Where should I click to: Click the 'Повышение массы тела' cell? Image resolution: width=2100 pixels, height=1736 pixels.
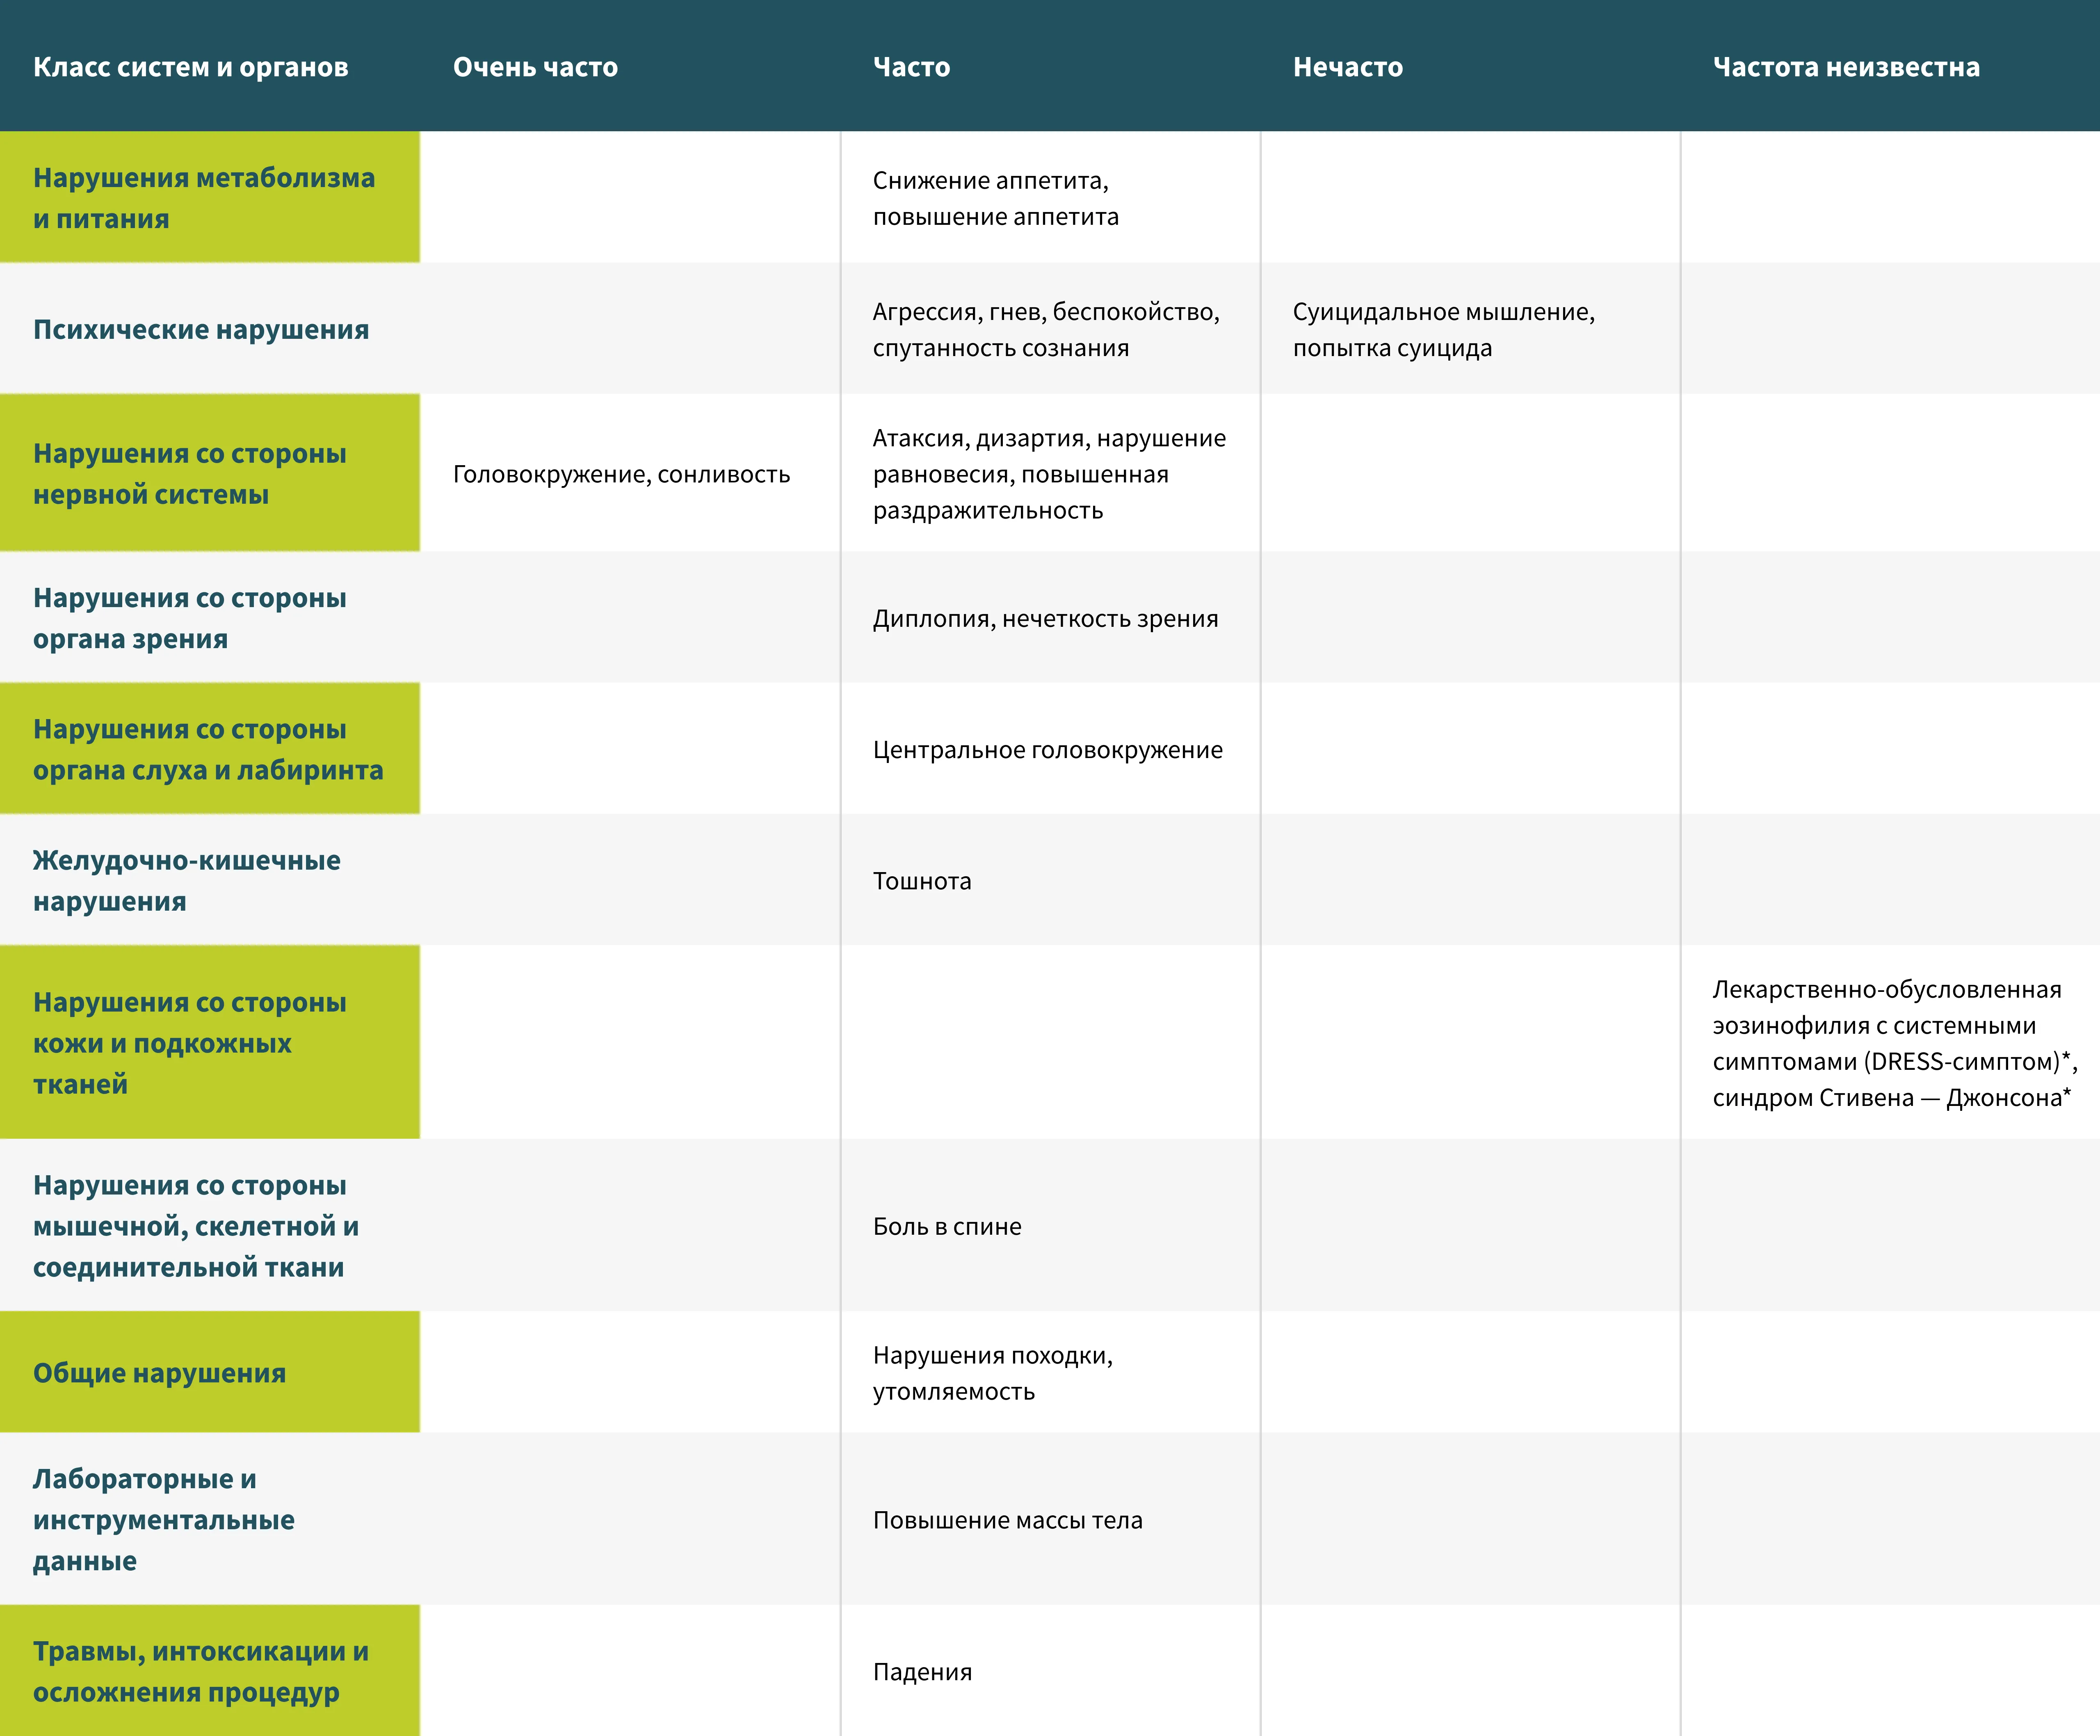(1007, 1520)
